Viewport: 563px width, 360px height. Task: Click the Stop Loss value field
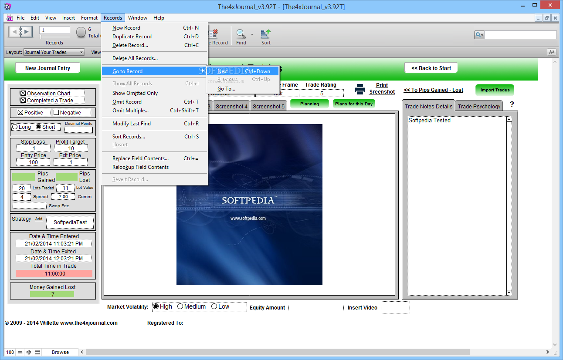34,148
